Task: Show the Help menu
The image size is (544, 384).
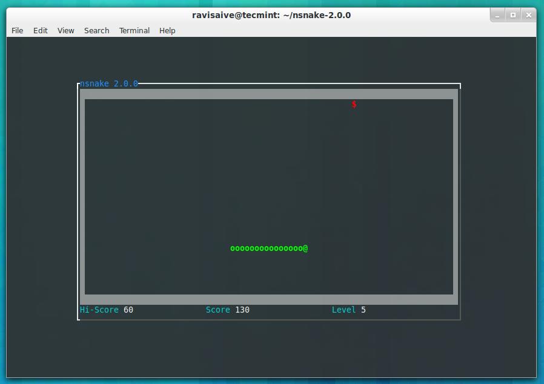Action: 167,30
